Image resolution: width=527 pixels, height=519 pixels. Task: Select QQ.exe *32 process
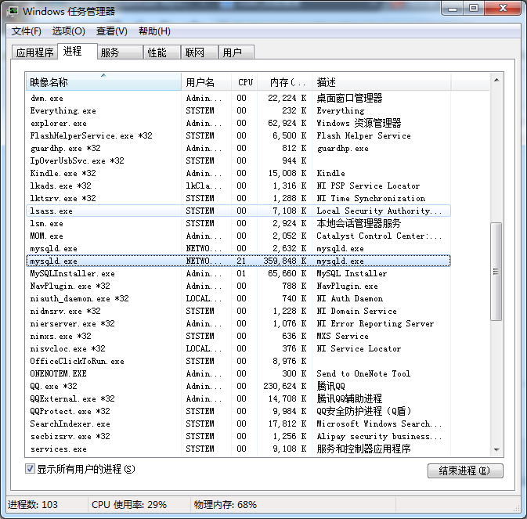[x=238, y=386]
